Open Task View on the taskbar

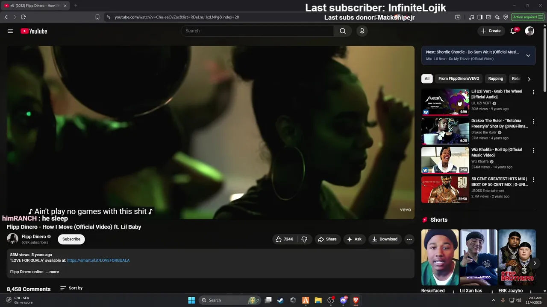point(268,300)
